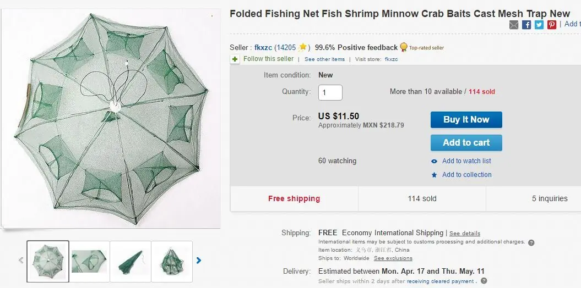Click the Add to cart button
Screen dimensions: 581x288
[466, 142]
